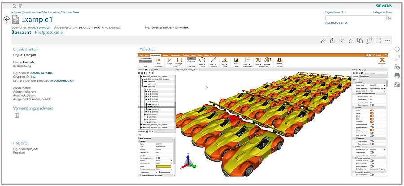Select the Length edge measurement tool
Viewport: 404px width, 186px height.
coord(170,61)
